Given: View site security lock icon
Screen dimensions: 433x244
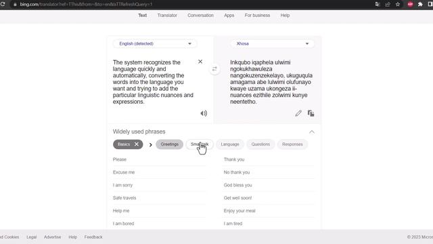Looking at the screenshot, I should [15, 5].
